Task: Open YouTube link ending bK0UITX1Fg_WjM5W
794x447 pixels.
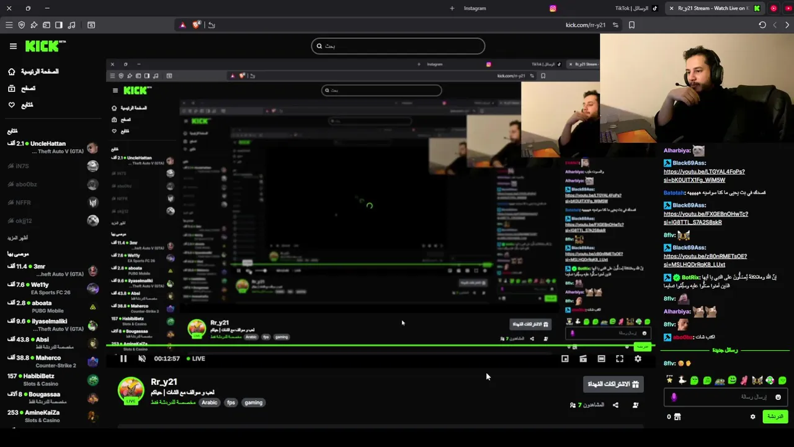Action: point(704,176)
